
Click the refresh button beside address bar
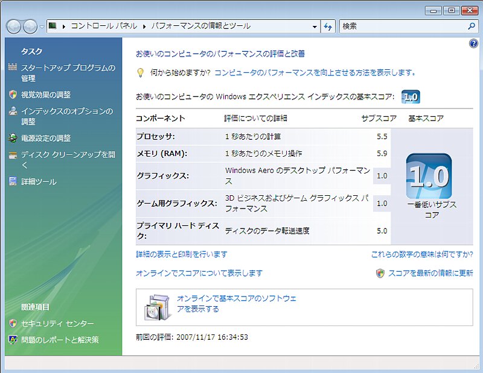pyautogui.click(x=328, y=27)
